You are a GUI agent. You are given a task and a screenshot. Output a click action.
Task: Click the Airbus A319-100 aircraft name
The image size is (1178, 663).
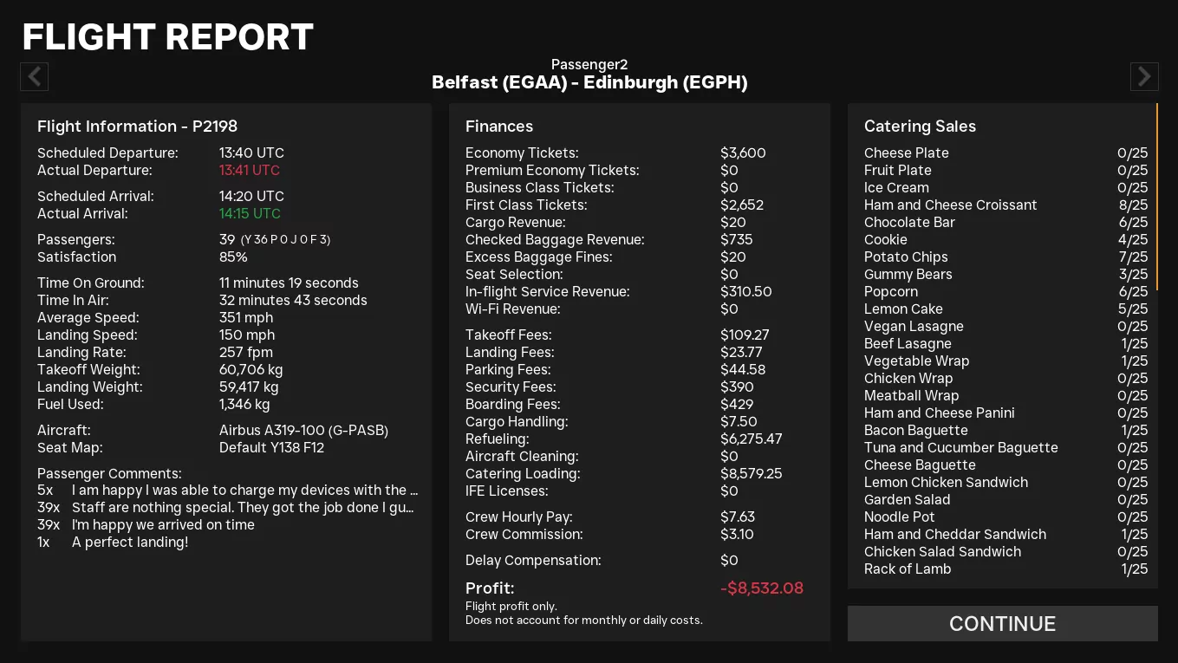(303, 431)
